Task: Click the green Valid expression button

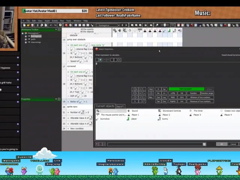Action: (x=186, y=89)
